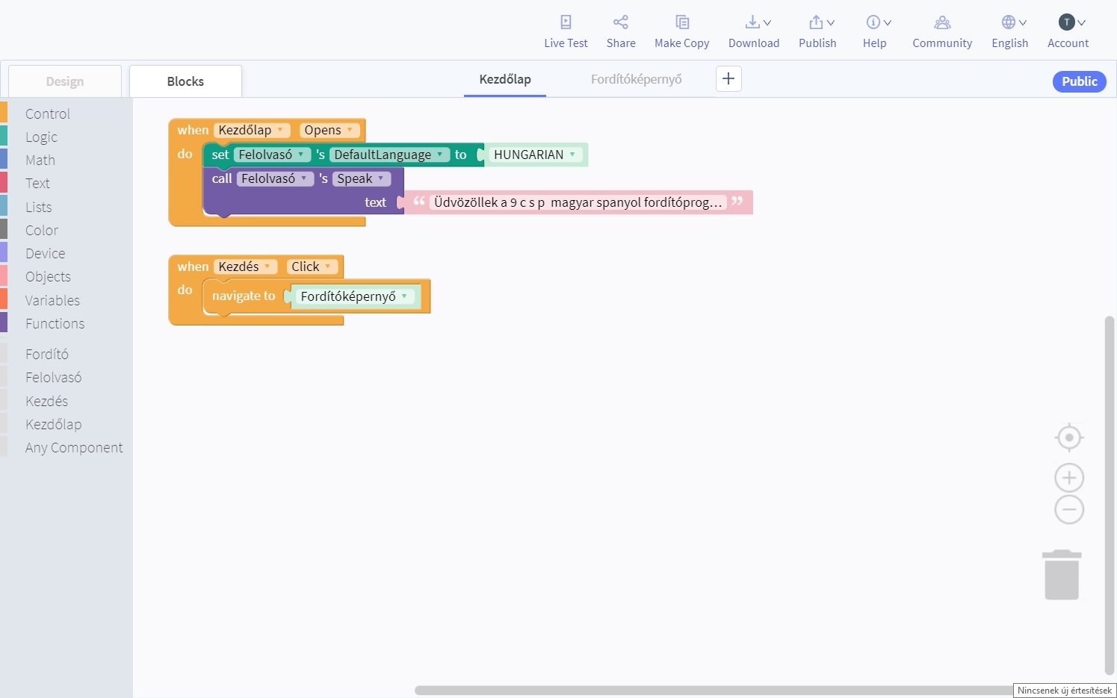Screen dimensions: 1117x698
Task: Add a new screen with plus button
Action: [728, 79]
